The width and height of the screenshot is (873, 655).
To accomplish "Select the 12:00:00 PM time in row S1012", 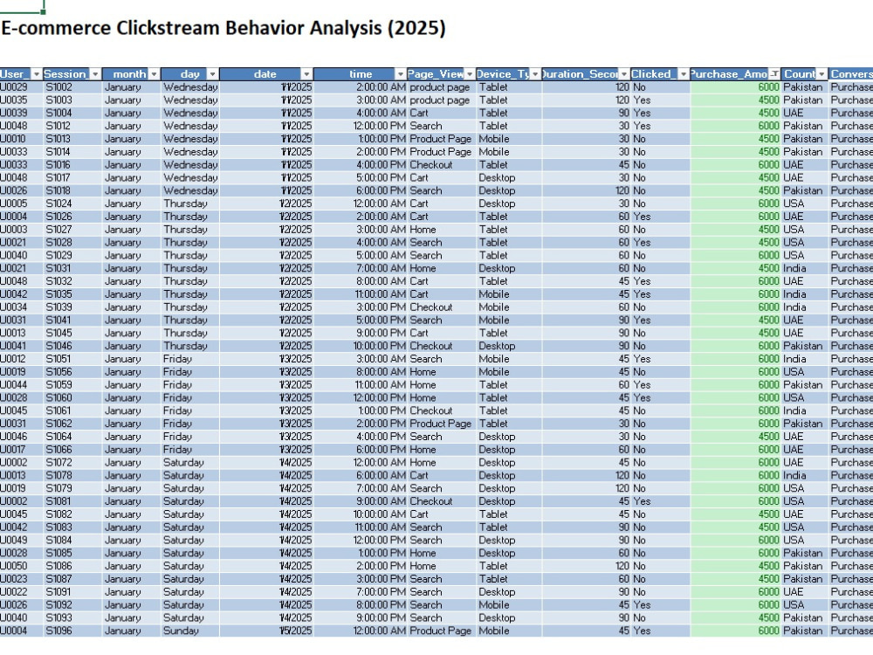I will [x=361, y=126].
